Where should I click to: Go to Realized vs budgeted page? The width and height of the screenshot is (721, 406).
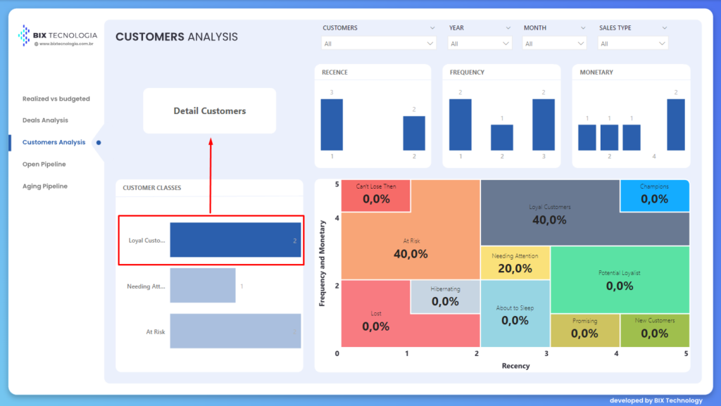pyautogui.click(x=56, y=99)
